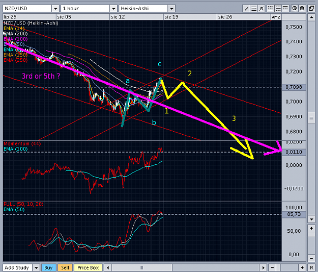Toggle the filled circle crosshair mode
The width and height of the screenshot is (318, 272).
(x=302, y=9)
